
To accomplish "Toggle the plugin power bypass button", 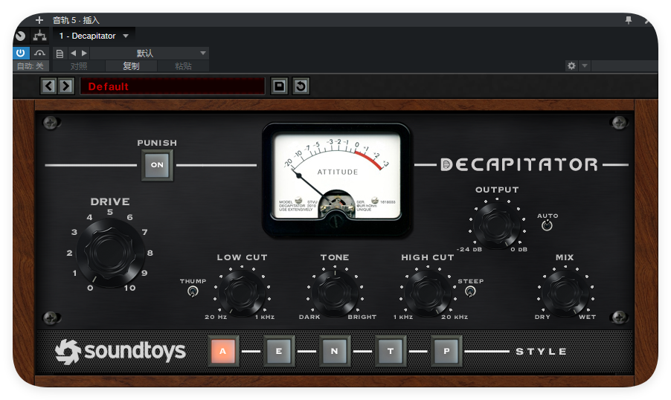I will point(21,53).
